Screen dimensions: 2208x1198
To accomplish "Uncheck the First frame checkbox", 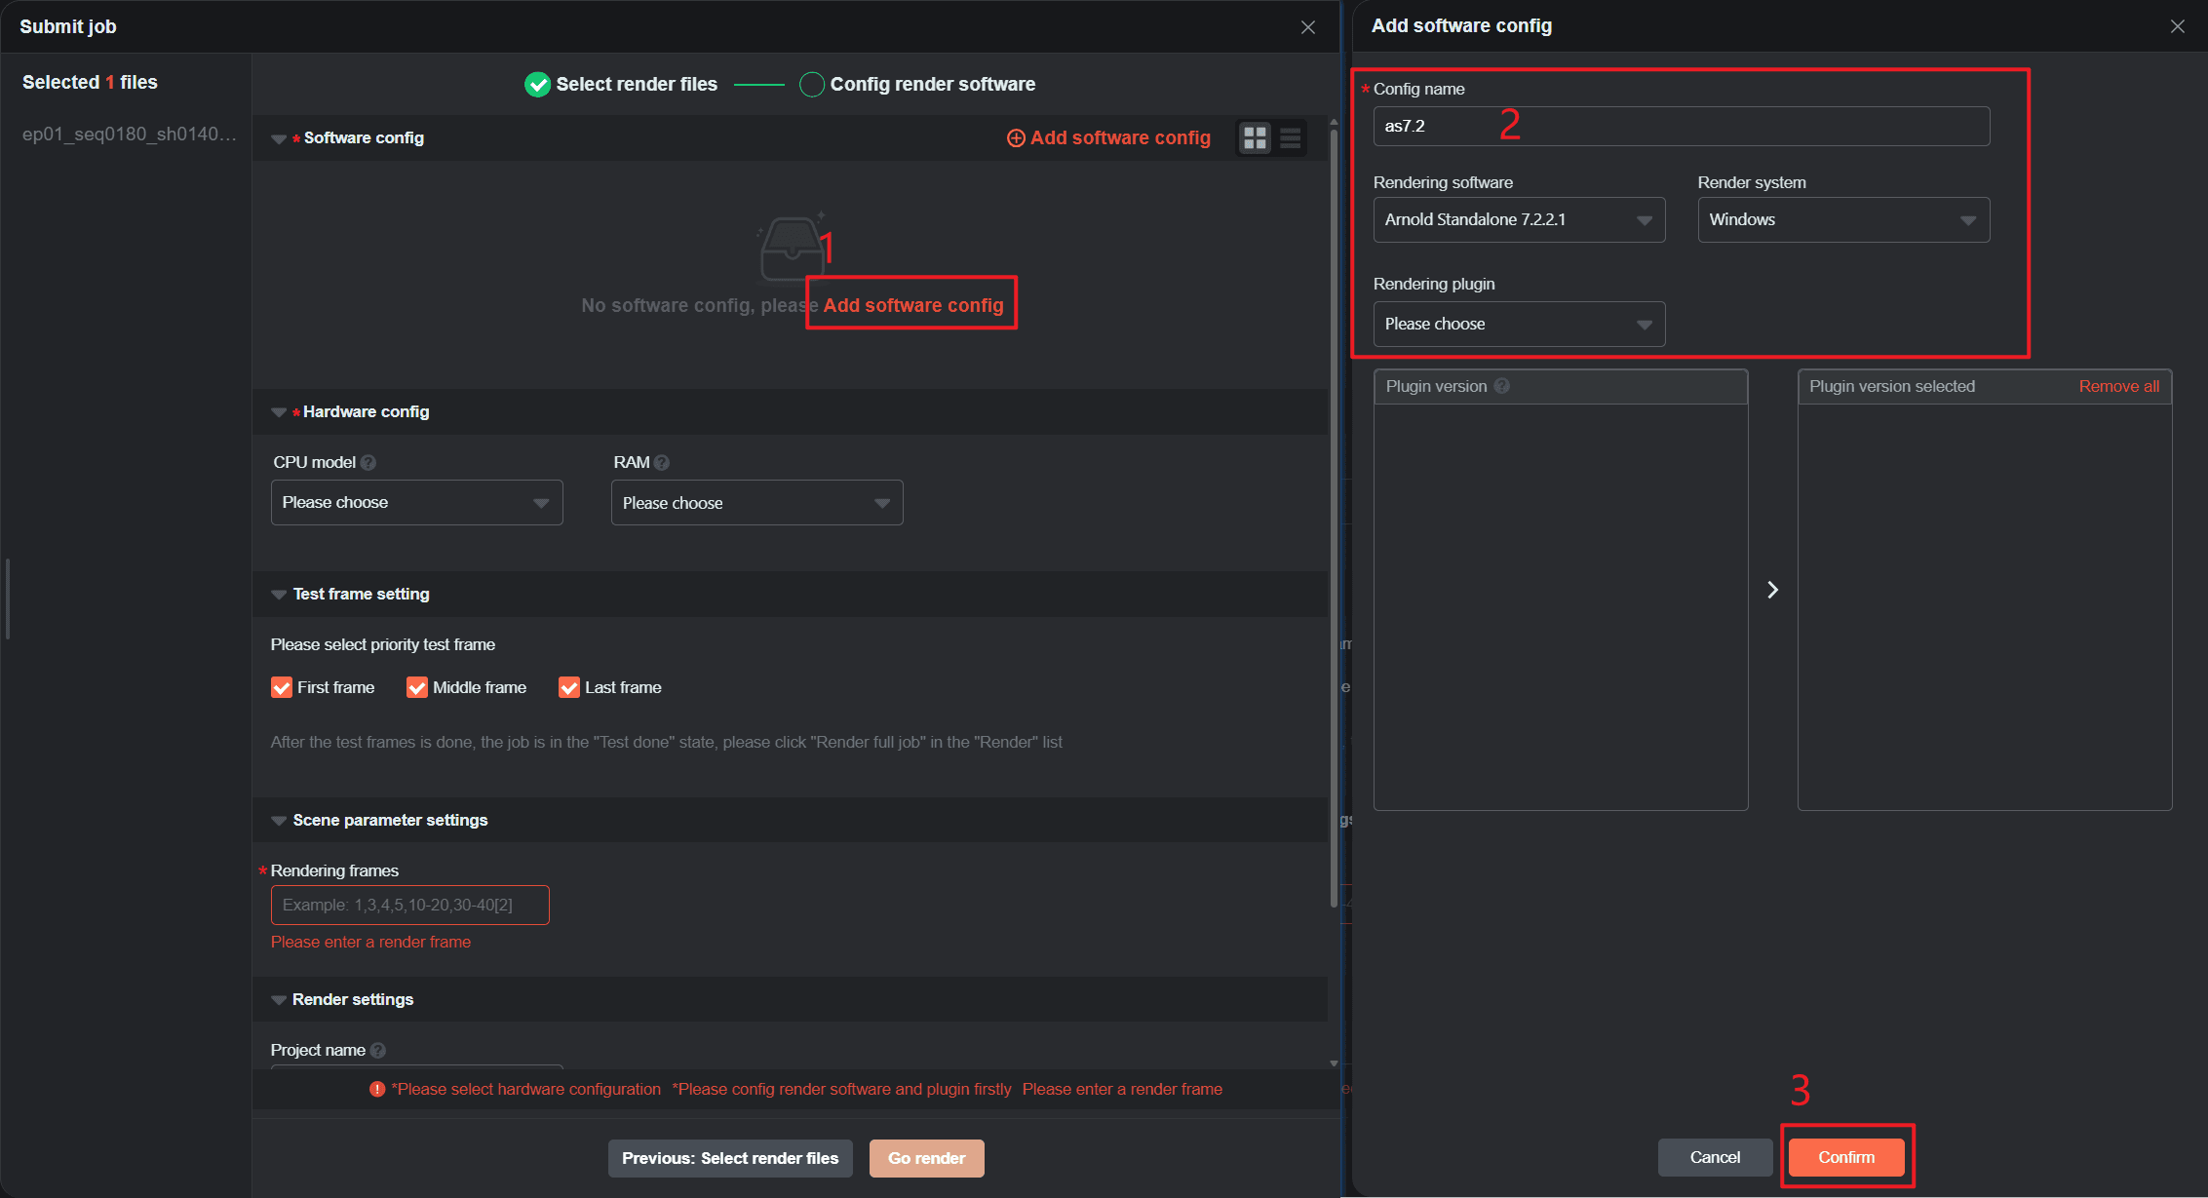I will (x=282, y=687).
